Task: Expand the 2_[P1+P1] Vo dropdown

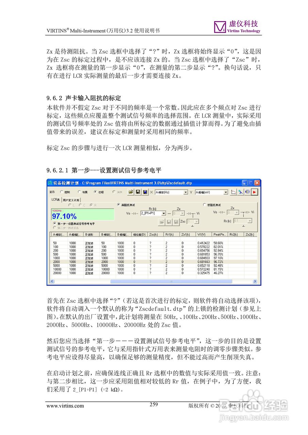Action: [x=163, y=213]
